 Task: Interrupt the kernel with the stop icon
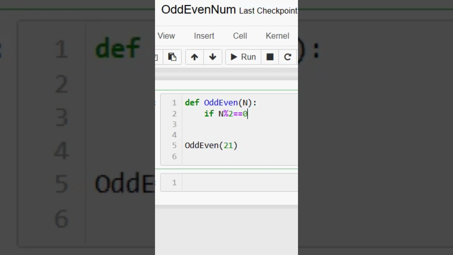pyautogui.click(x=270, y=57)
